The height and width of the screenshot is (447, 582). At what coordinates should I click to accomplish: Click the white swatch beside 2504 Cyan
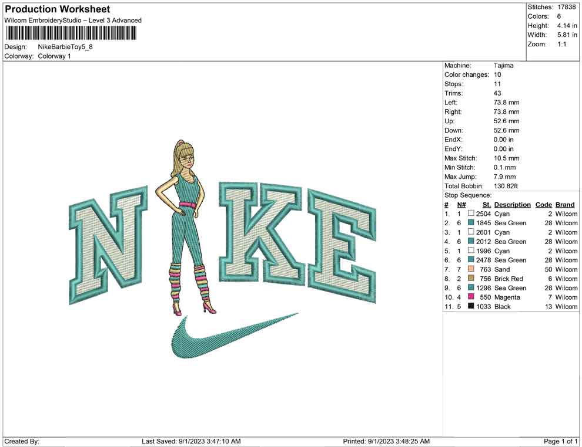point(471,214)
